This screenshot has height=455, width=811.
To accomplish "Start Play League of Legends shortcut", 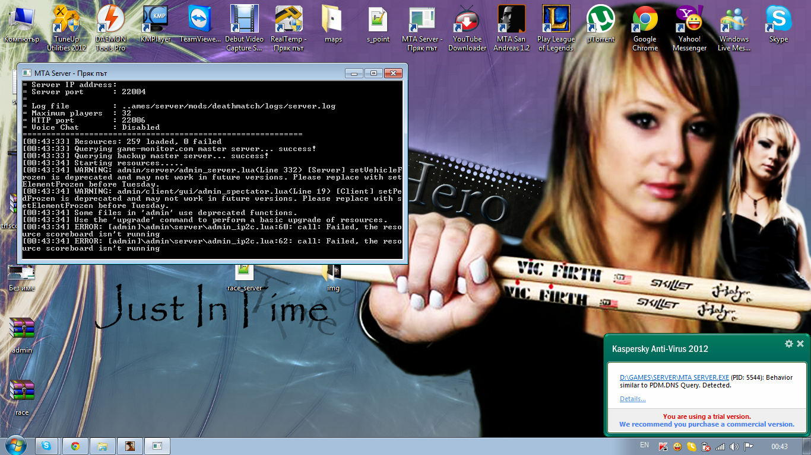I will pos(556,20).
